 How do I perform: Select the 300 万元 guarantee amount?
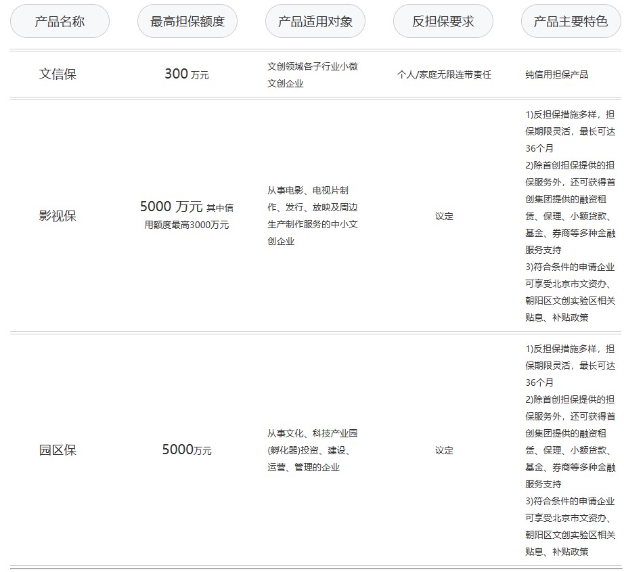[187, 74]
